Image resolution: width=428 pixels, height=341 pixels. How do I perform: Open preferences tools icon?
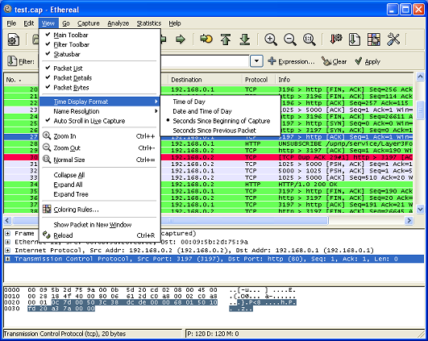pyautogui.click(x=393, y=40)
